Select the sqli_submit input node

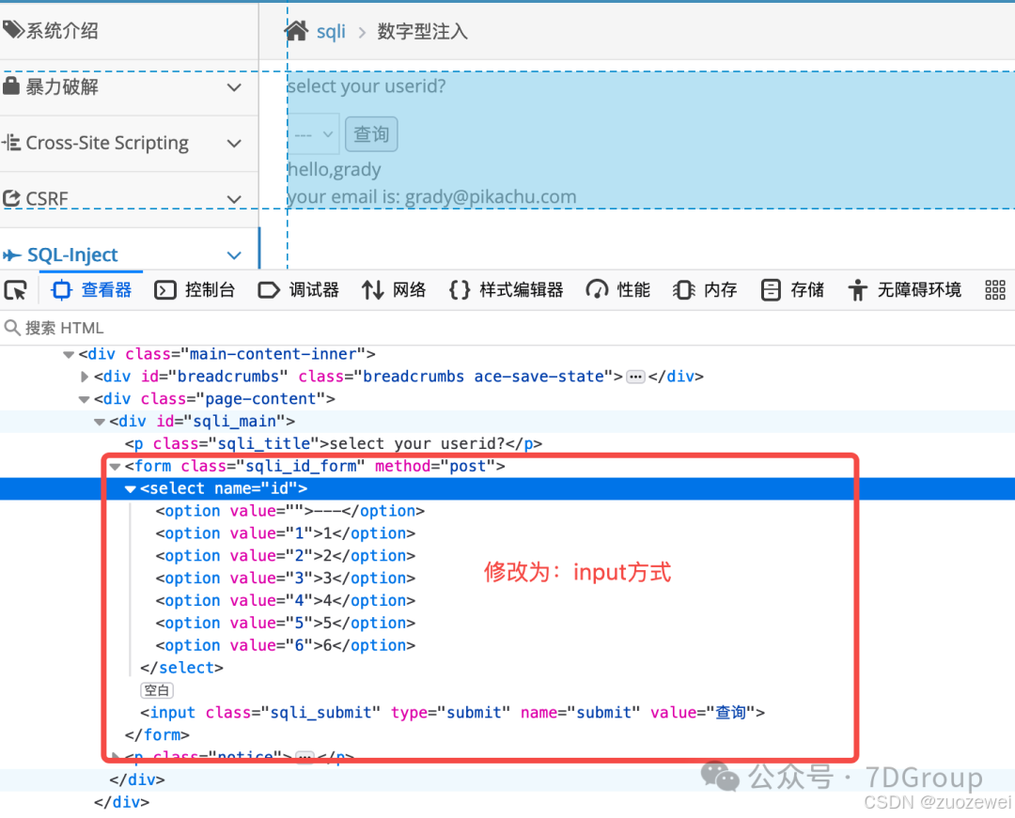tap(452, 713)
